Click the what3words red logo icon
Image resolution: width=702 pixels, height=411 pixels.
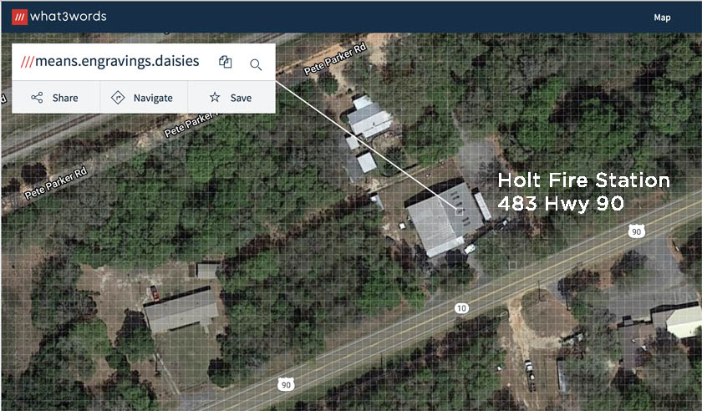tap(20, 17)
